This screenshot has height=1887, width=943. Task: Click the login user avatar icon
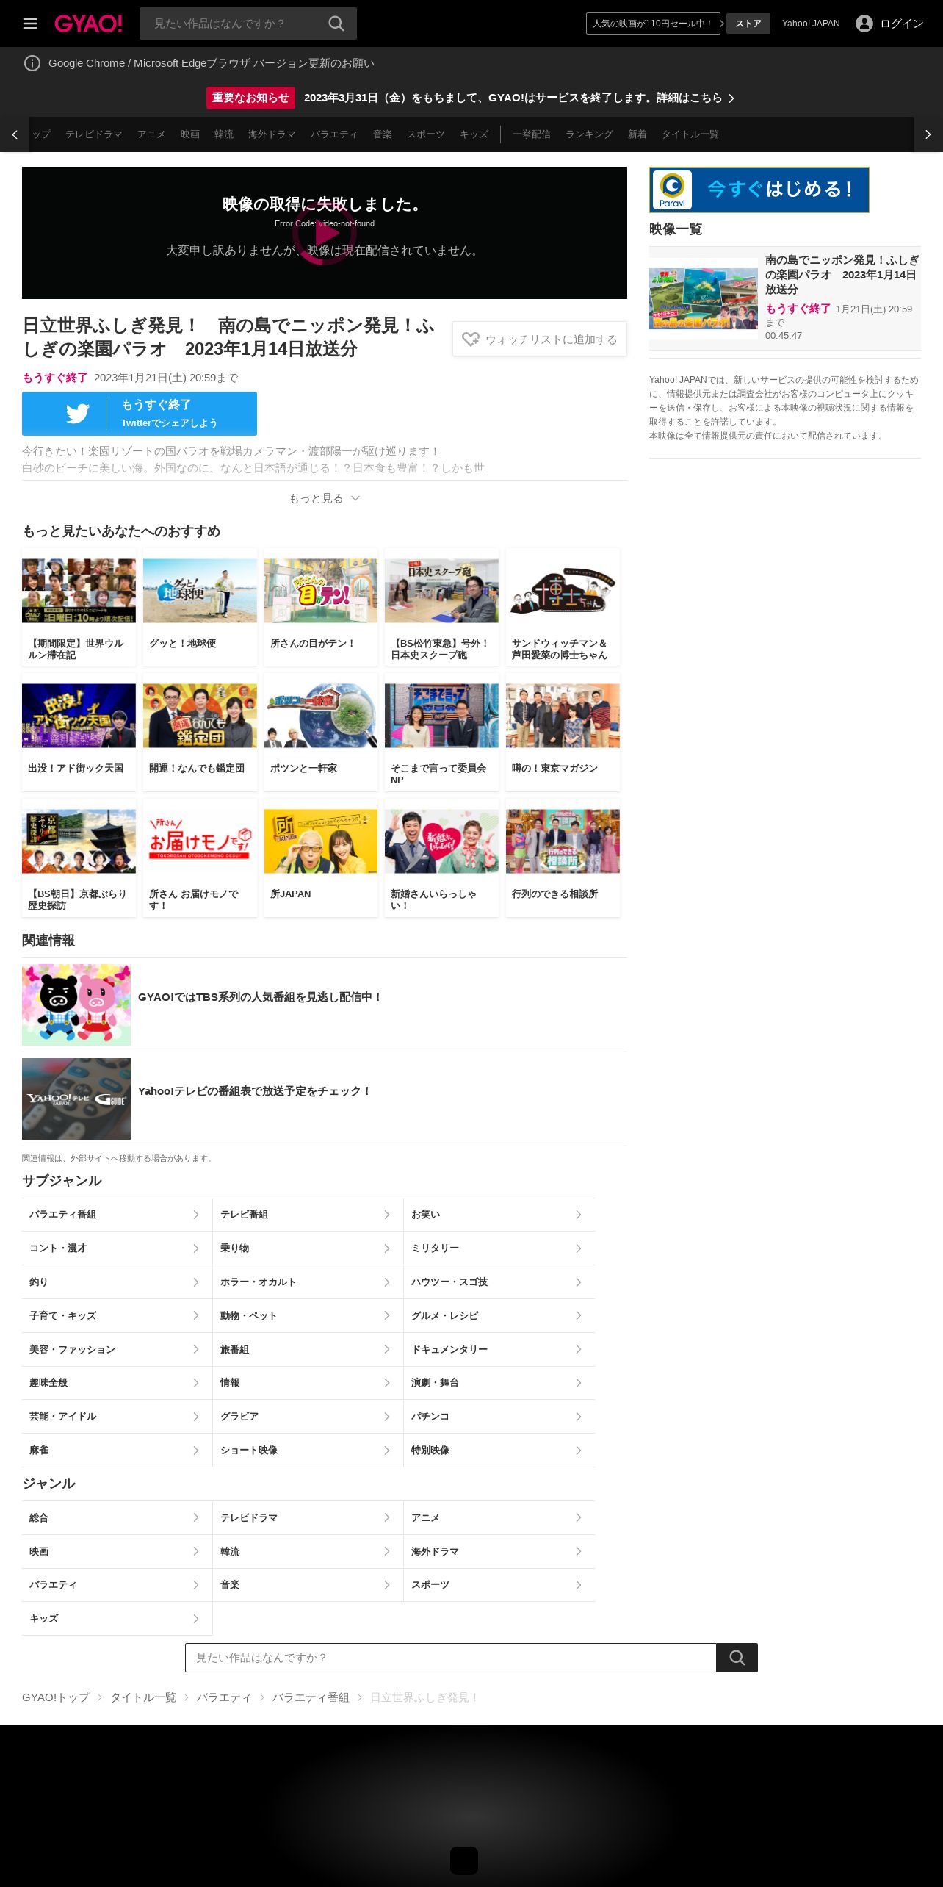pos(864,24)
